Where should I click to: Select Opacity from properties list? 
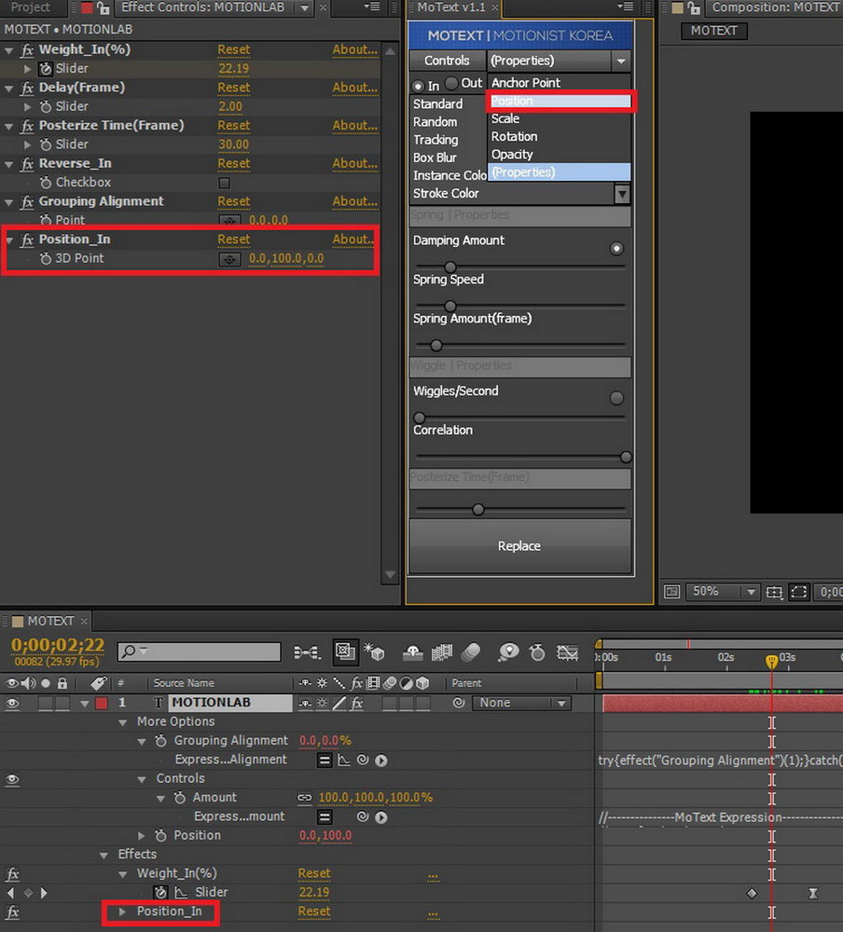(560, 155)
